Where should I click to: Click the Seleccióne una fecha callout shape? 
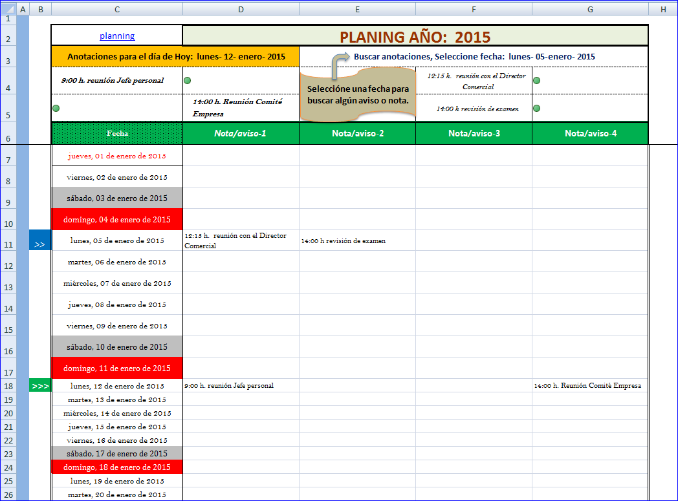(x=358, y=94)
